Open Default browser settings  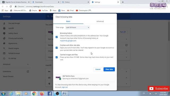pyautogui.click(x=14, y=53)
